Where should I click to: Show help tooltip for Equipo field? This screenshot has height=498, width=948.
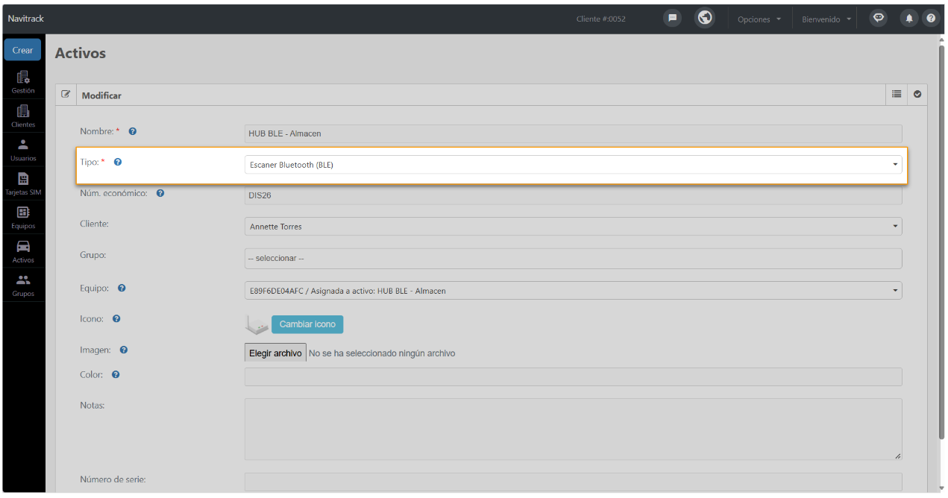click(122, 288)
